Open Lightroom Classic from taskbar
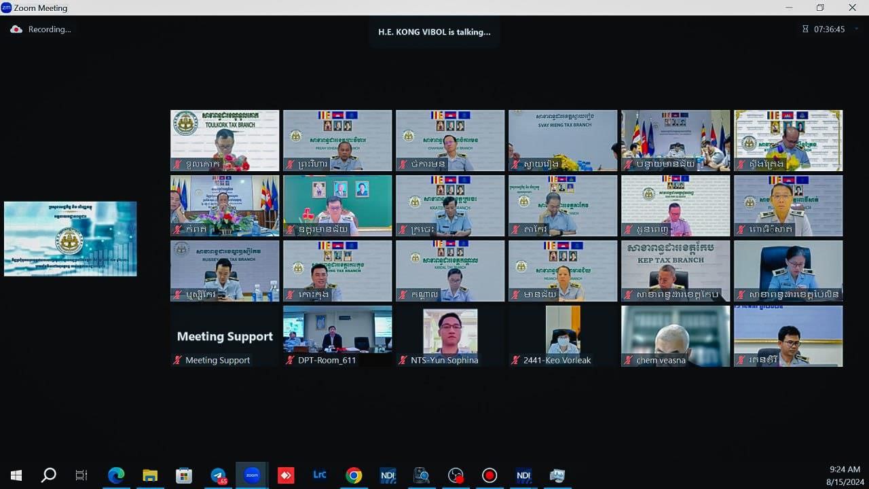This screenshot has width=869, height=489. [x=320, y=475]
